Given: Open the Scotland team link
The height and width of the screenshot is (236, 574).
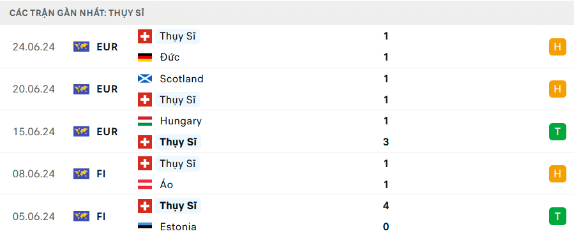Looking at the screenshot, I should coord(181,78).
